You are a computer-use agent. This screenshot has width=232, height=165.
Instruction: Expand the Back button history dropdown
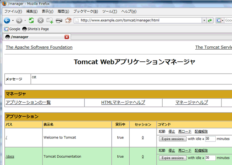tap(13, 20)
